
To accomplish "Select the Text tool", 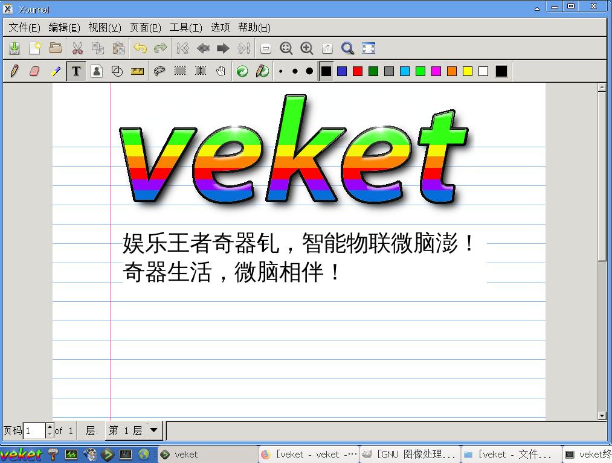I will point(76,71).
